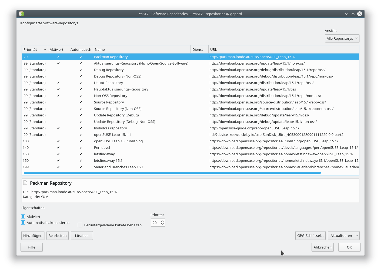The width and height of the screenshot is (381, 272).
Task: Select the Source Repository row
Action: click(x=190, y=102)
